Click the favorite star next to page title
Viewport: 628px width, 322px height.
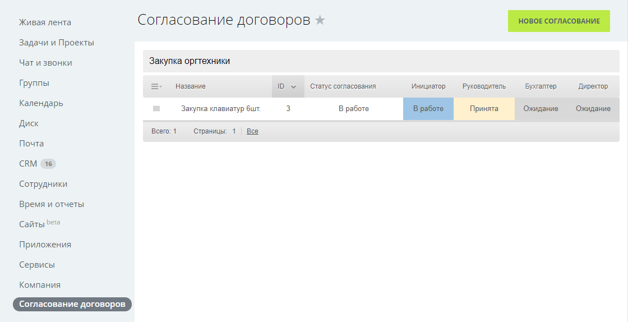click(x=320, y=21)
